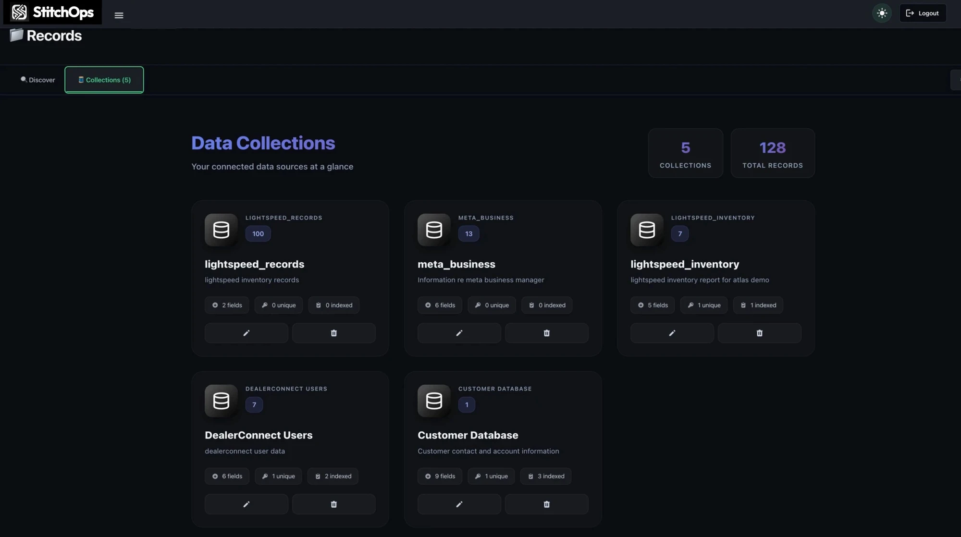
Task: Click the 5 fields chip on lightspeed_inventory
Action: click(x=653, y=305)
